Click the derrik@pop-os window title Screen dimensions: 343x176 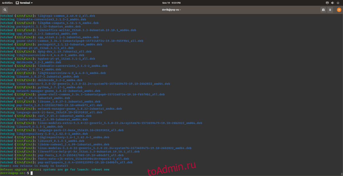tap(171, 10)
